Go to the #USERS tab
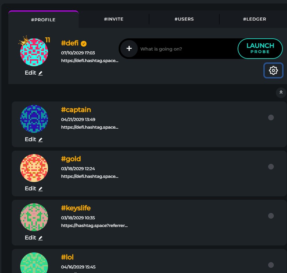This screenshot has height=273, width=287. click(x=184, y=19)
